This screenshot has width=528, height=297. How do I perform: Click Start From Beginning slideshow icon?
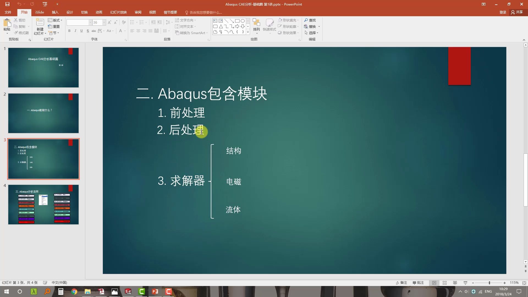click(45, 4)
